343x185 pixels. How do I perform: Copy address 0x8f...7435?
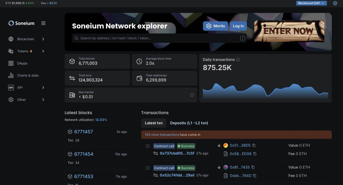(x=253, y=167)
